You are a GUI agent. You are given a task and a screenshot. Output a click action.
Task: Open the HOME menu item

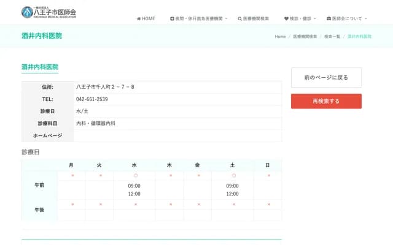(148, 19)
